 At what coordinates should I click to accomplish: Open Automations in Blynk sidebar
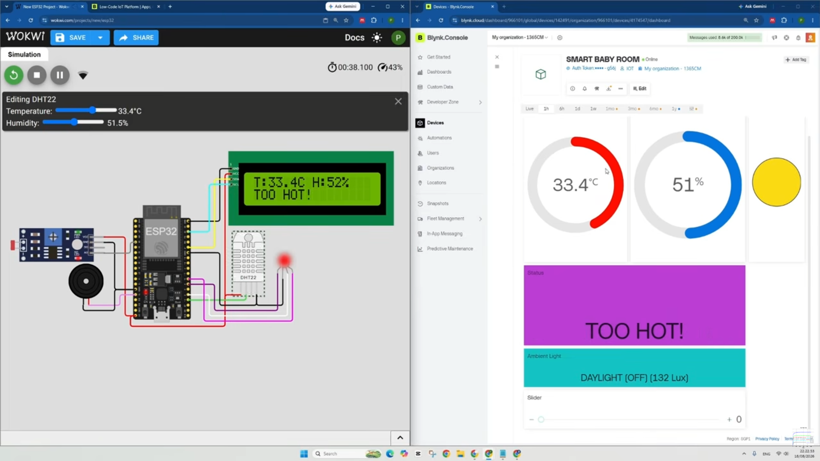click(439, 138)
